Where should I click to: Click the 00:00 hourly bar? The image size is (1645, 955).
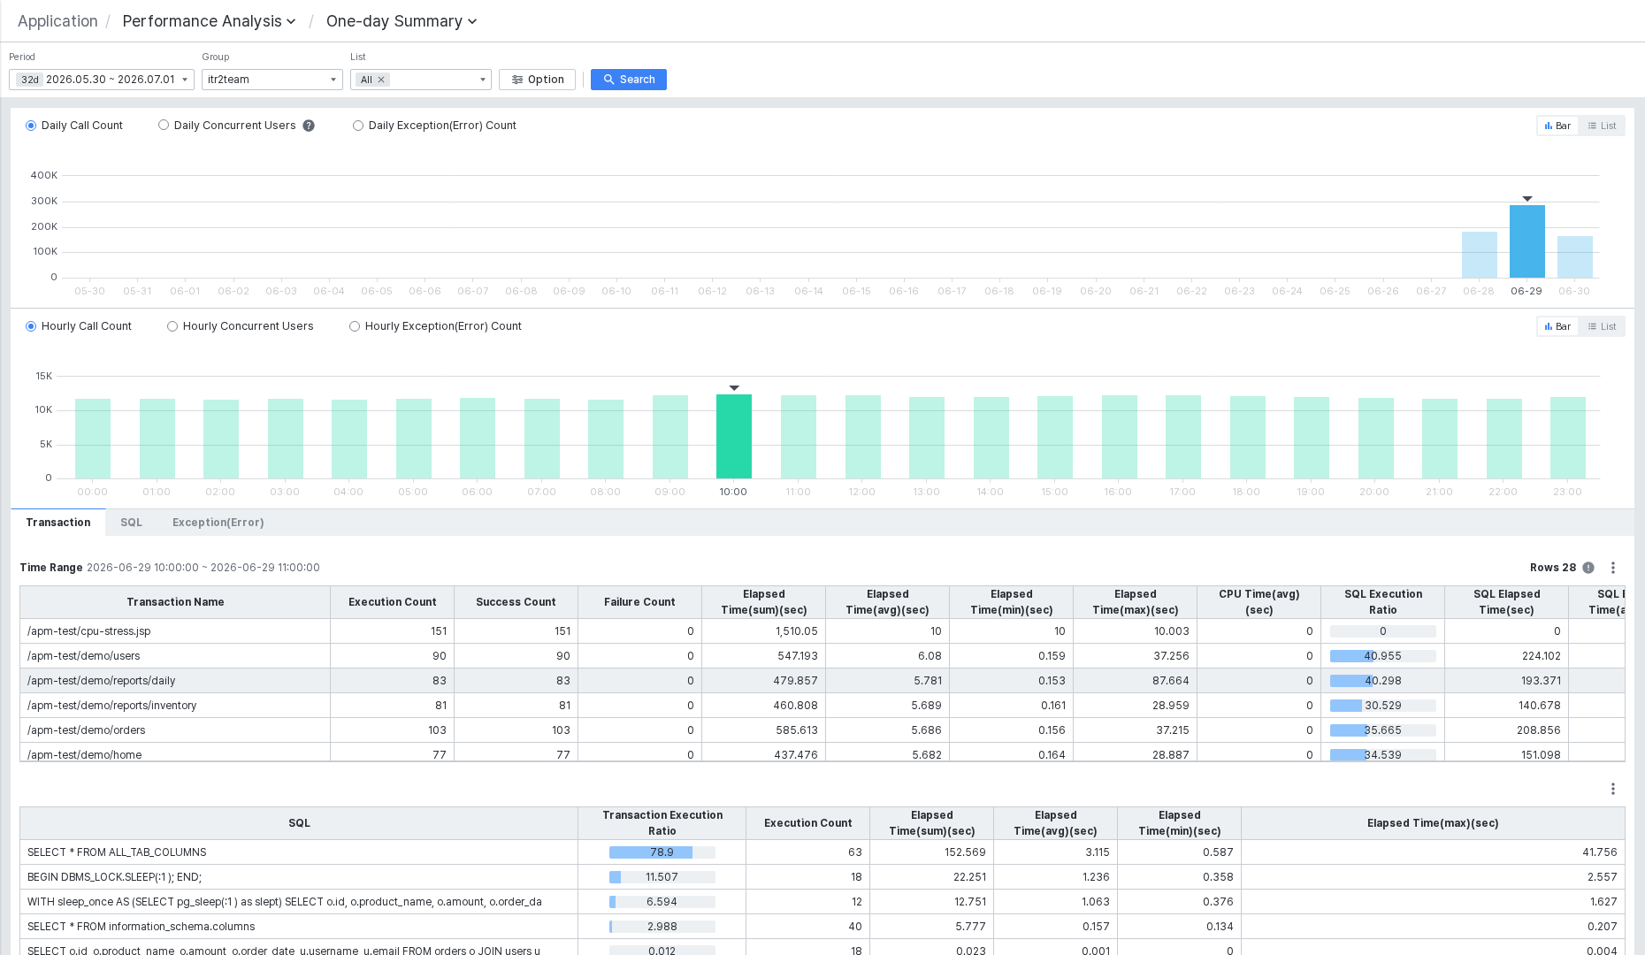[93, 439]
